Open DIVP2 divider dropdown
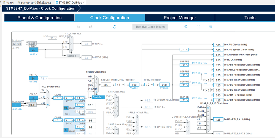This screenshot has height=138, width=275. click(x=80, y=120)
